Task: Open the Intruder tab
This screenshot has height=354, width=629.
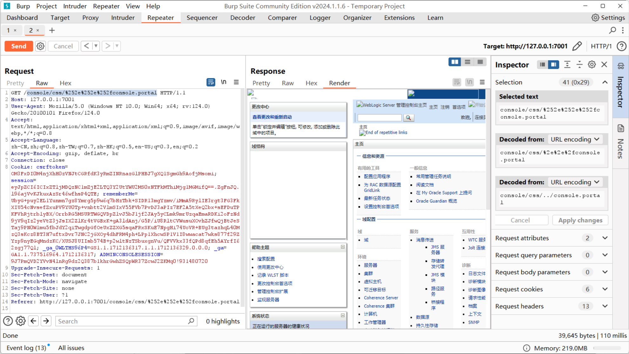Action: (123, 18)
